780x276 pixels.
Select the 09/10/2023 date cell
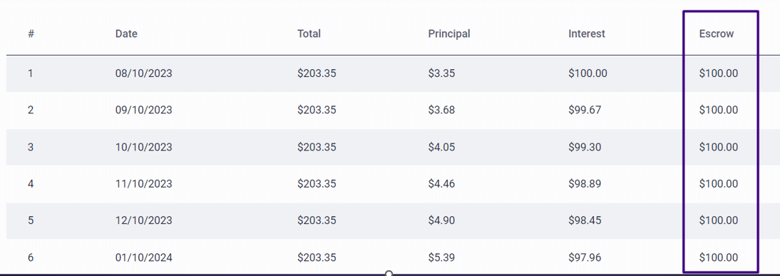(x=144, y=110)
